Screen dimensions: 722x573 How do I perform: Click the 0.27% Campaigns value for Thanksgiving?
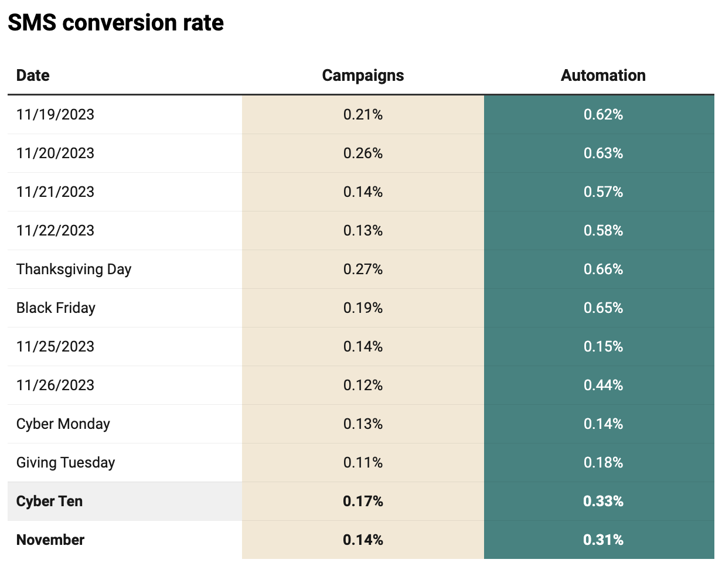[x=363, y=269]
